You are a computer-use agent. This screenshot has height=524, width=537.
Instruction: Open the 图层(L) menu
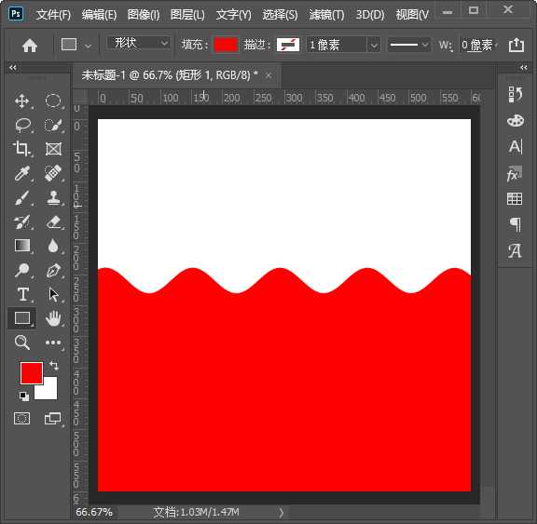[x=187, y=15]
